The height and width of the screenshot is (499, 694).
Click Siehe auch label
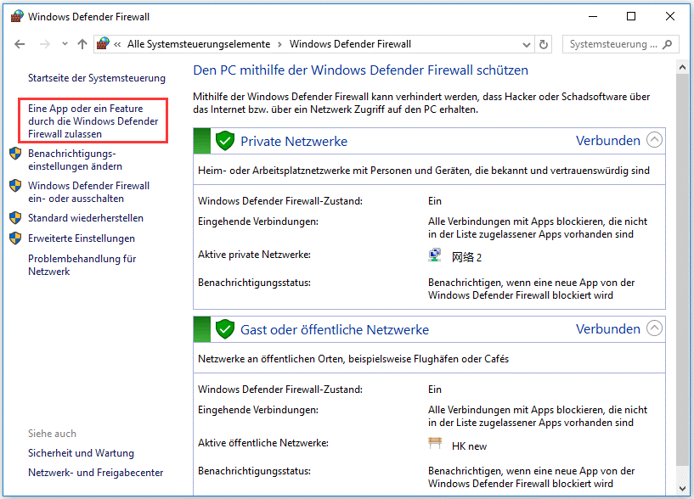coord(52,434)
